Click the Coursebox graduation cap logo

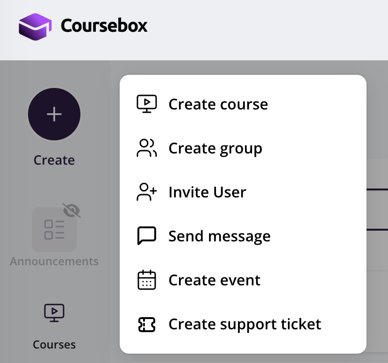coord(35,26)
